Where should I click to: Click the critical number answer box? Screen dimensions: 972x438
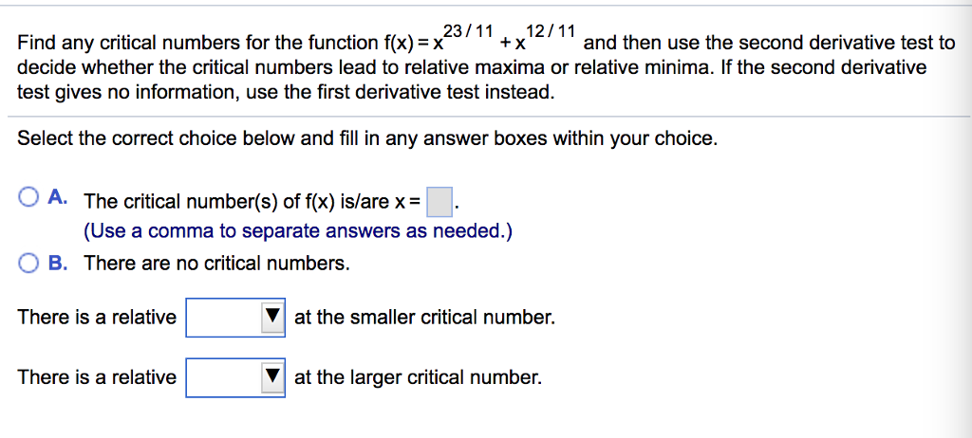[439, 202]
